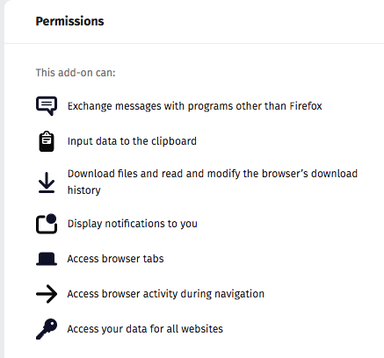Click the browser tabs icon
384x358 pixels.
(x=47, y=259)
